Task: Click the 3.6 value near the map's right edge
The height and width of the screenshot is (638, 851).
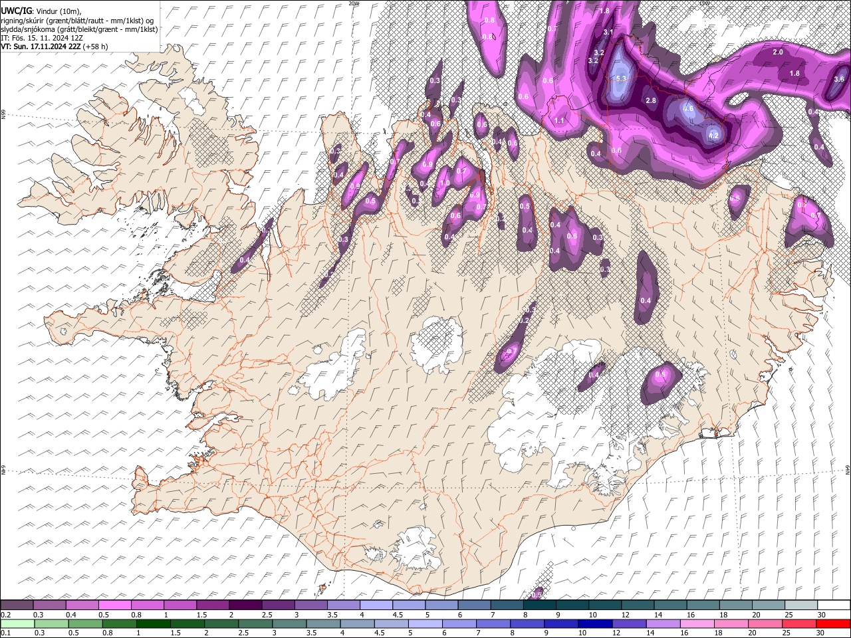Action: tap(839, 79)
